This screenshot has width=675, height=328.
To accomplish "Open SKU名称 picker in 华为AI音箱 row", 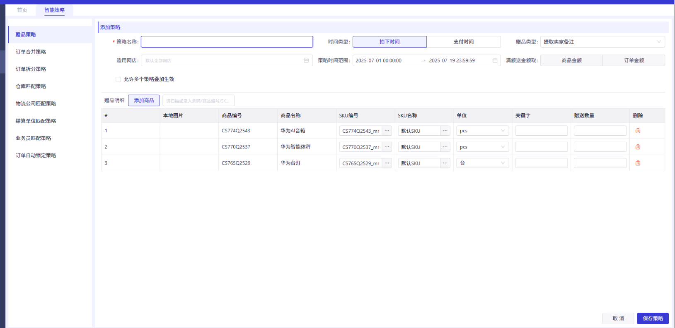I will (445, 131).
